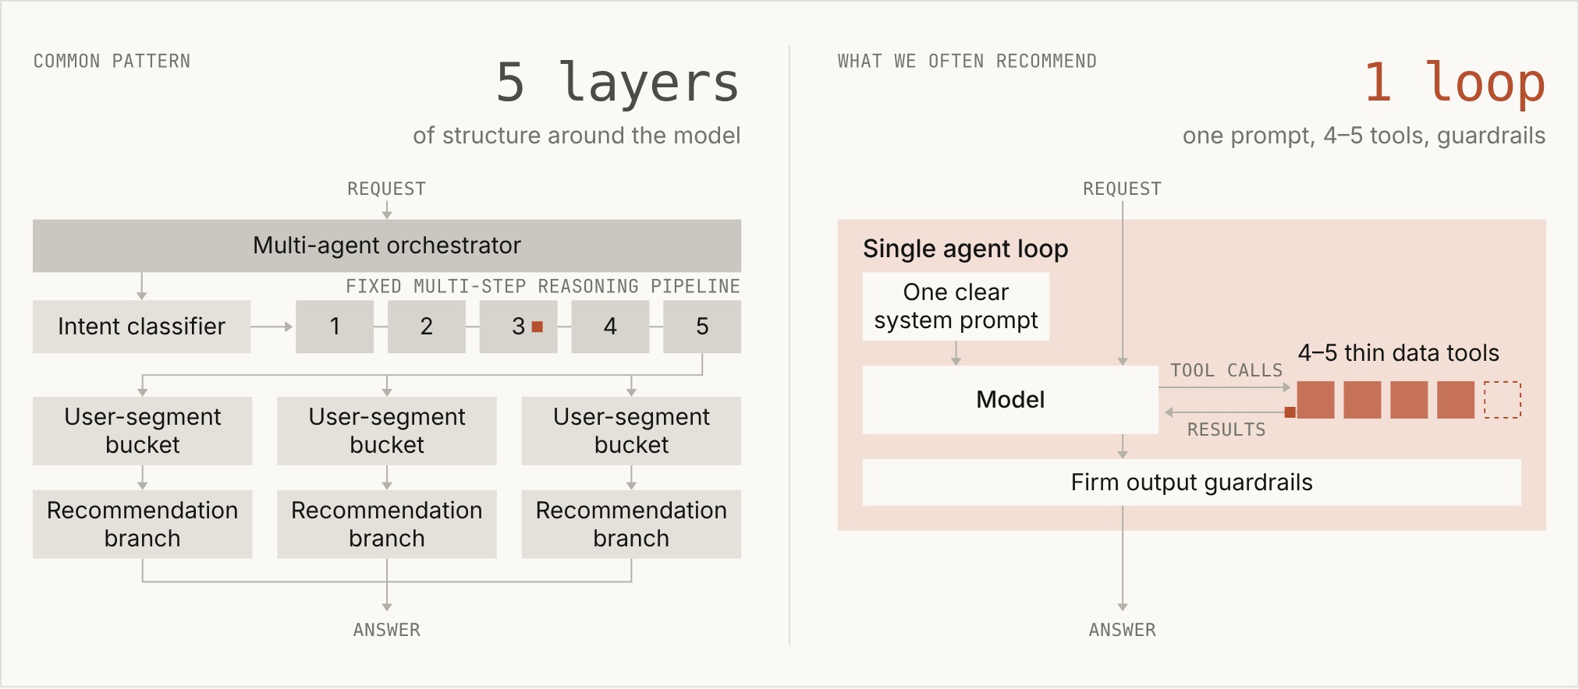Click the Multi-agent orchestrator box
The image size is (1579, 689).
click(387, 246)
